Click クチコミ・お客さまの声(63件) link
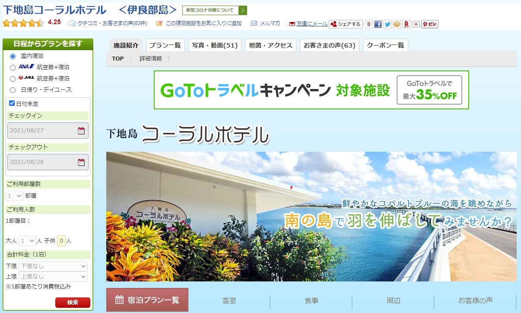Viewport: 521px width, 313px height. coord(112,23)
